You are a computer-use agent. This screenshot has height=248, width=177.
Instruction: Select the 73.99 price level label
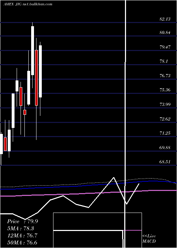coord(165,105)
